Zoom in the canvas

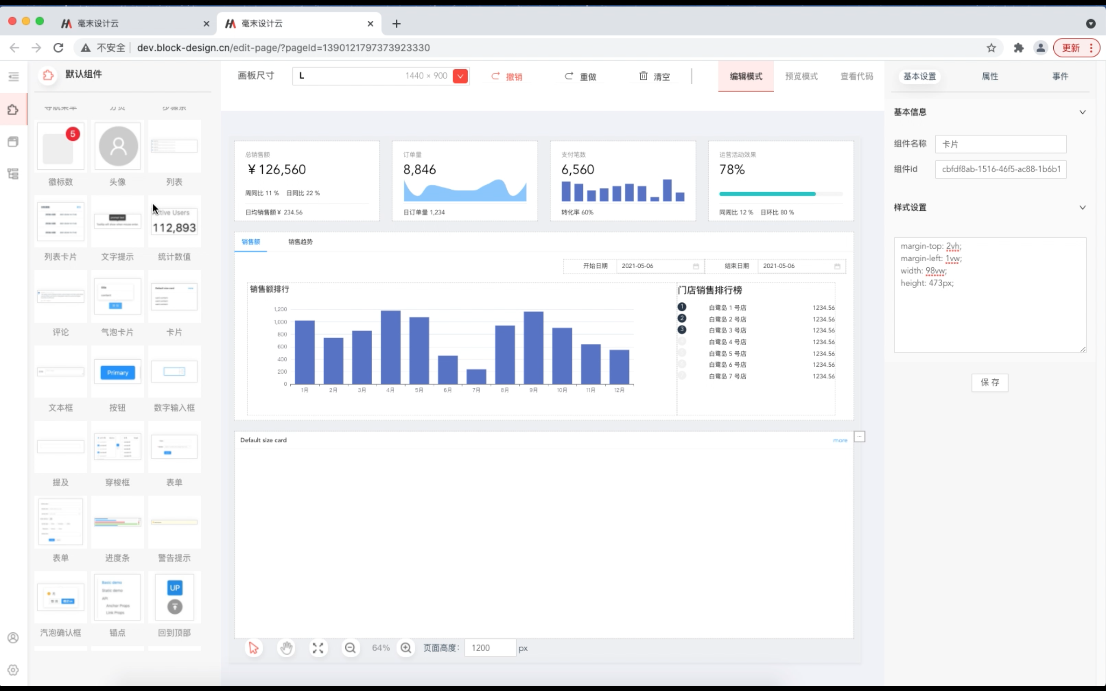(406, 648)
